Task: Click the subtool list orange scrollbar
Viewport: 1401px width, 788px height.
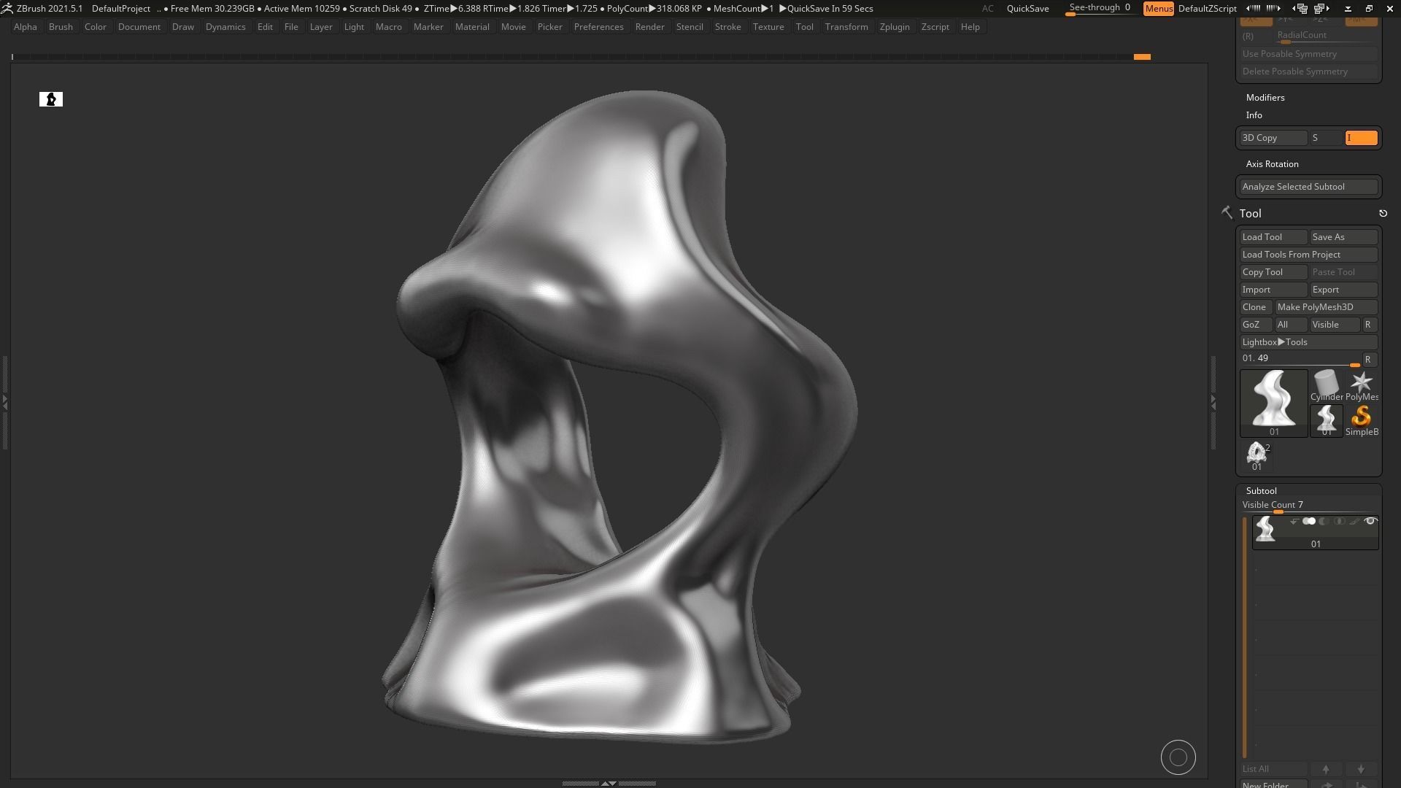Action: (1245, 638)
